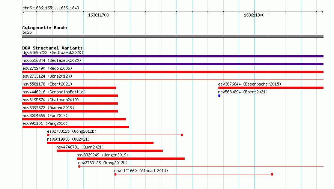Click the Cytogenetic Bands track title
Image resolution: width=334 pixels, height=189 pixels.
click(45, 28)
